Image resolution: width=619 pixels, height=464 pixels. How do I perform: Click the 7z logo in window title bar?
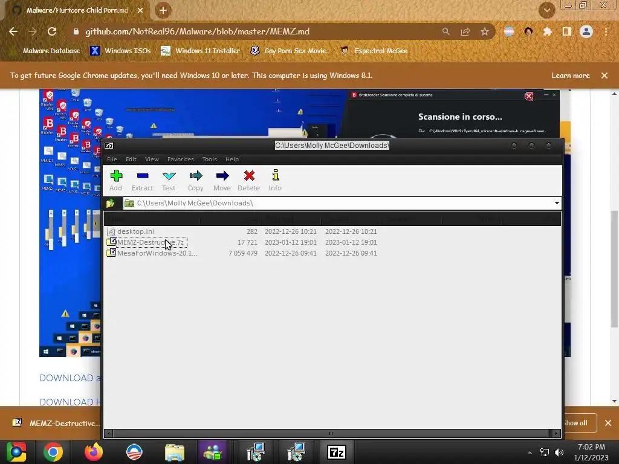click(x=109, y=146)
